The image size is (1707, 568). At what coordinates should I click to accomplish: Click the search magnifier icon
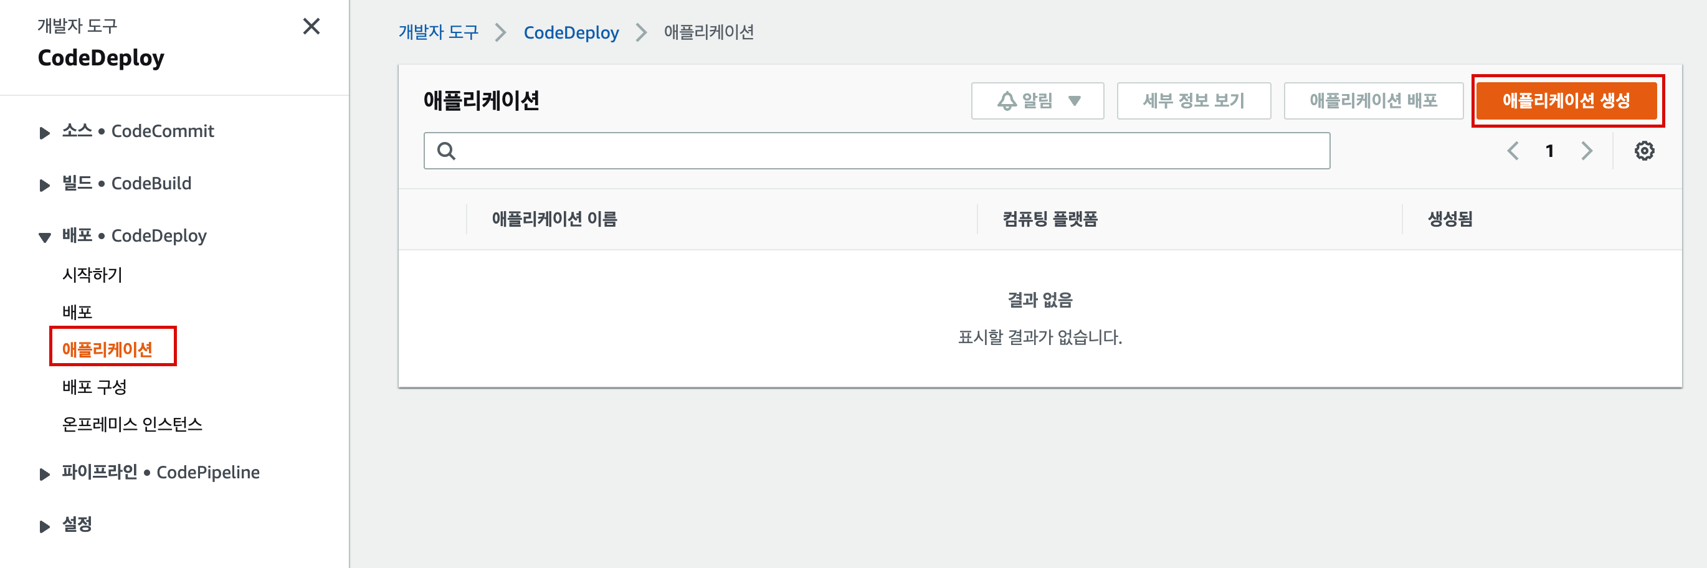[447, 151]
